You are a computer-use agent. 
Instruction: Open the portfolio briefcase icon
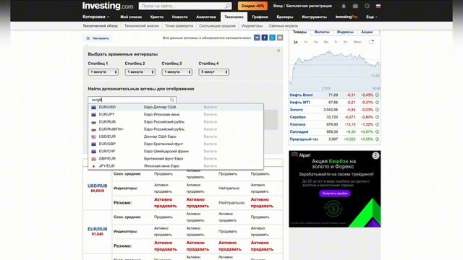click(355, 6)
